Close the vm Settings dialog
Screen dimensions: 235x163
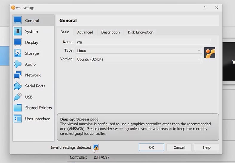[217, 8]
